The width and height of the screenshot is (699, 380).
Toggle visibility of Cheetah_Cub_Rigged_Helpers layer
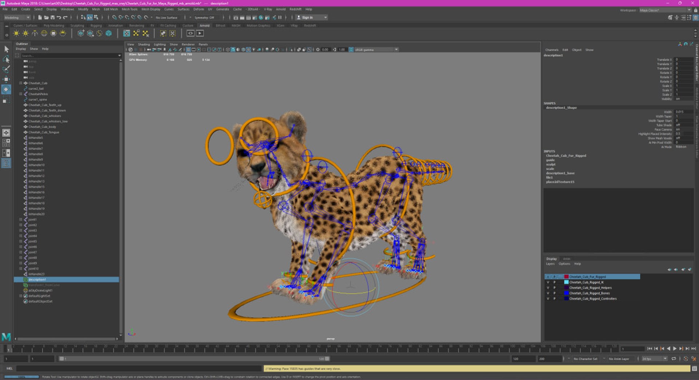click(548, 288)
